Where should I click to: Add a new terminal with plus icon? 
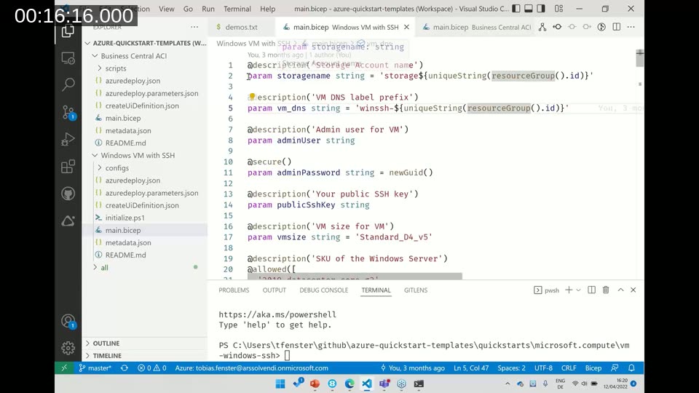tap(569, 290)
